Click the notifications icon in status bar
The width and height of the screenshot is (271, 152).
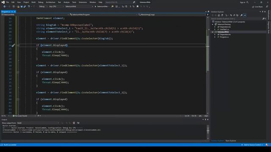click(x=267, y=145)
